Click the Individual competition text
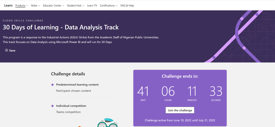This screenshot has width=275, height=127. [x=71, y=106]
